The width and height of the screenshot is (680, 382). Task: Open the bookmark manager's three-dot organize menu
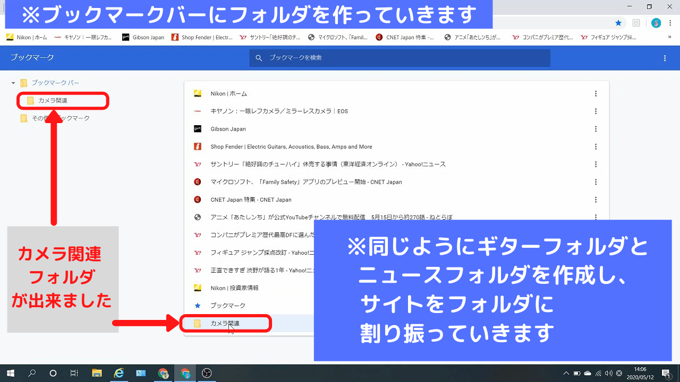click(665, 58)
